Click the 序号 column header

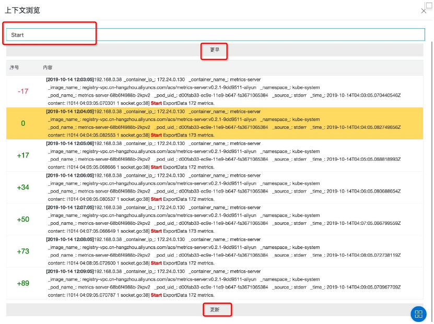point(15,67)
